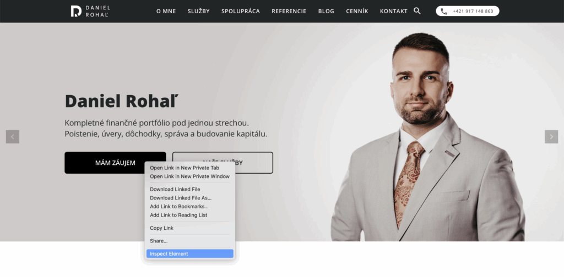The height and width of the screenshot is (277, 564).
Task: Open the search magnifier icon
Action: [x=417, y=11]
